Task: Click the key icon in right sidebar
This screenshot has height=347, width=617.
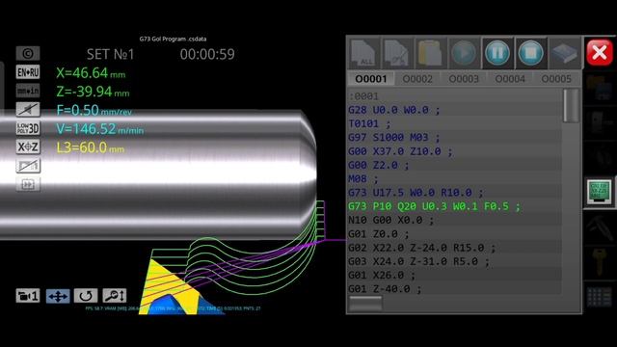Action: click(x=599, y=261)
